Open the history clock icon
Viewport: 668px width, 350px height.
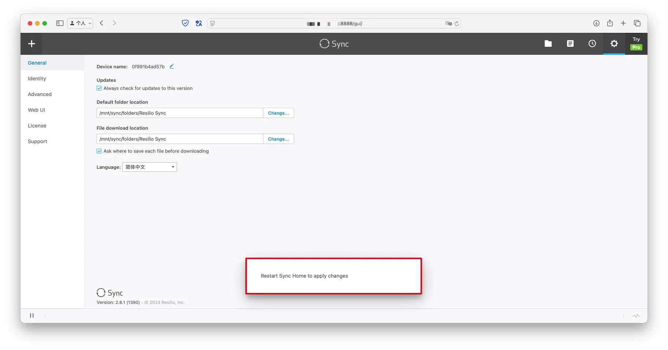592,44
